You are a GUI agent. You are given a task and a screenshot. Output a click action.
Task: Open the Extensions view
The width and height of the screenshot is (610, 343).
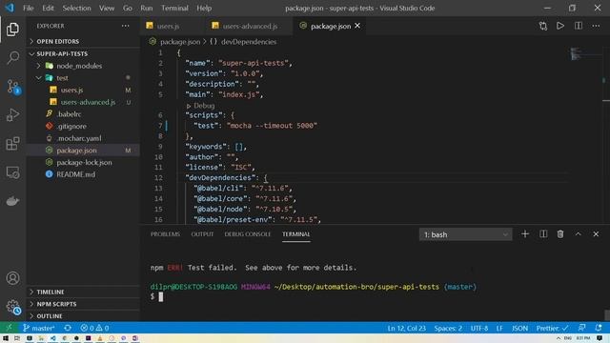[x=12, y=144]
